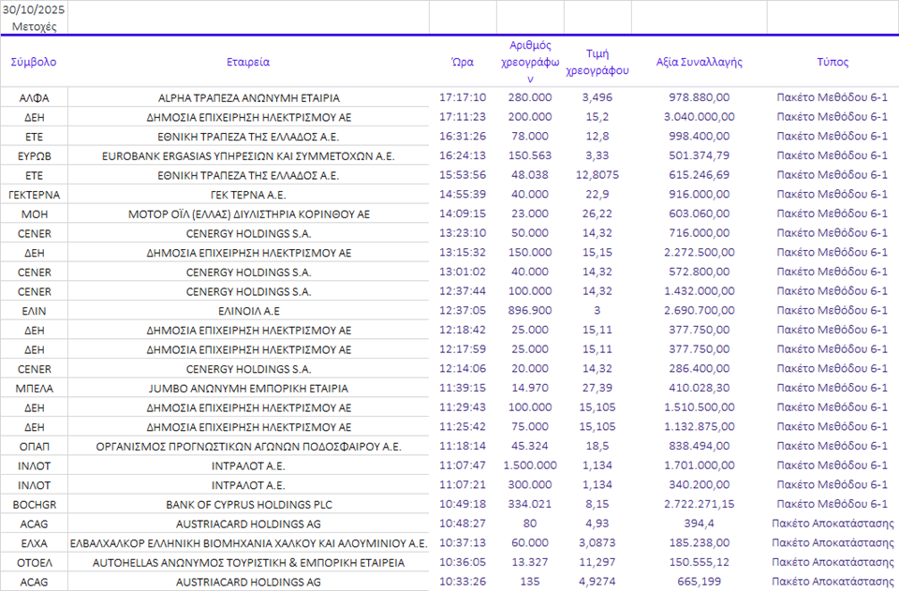Click the value 1.510.500,00
Viewport: 899px width, 591px height.
pyautogui.click(x=699, y=407)
